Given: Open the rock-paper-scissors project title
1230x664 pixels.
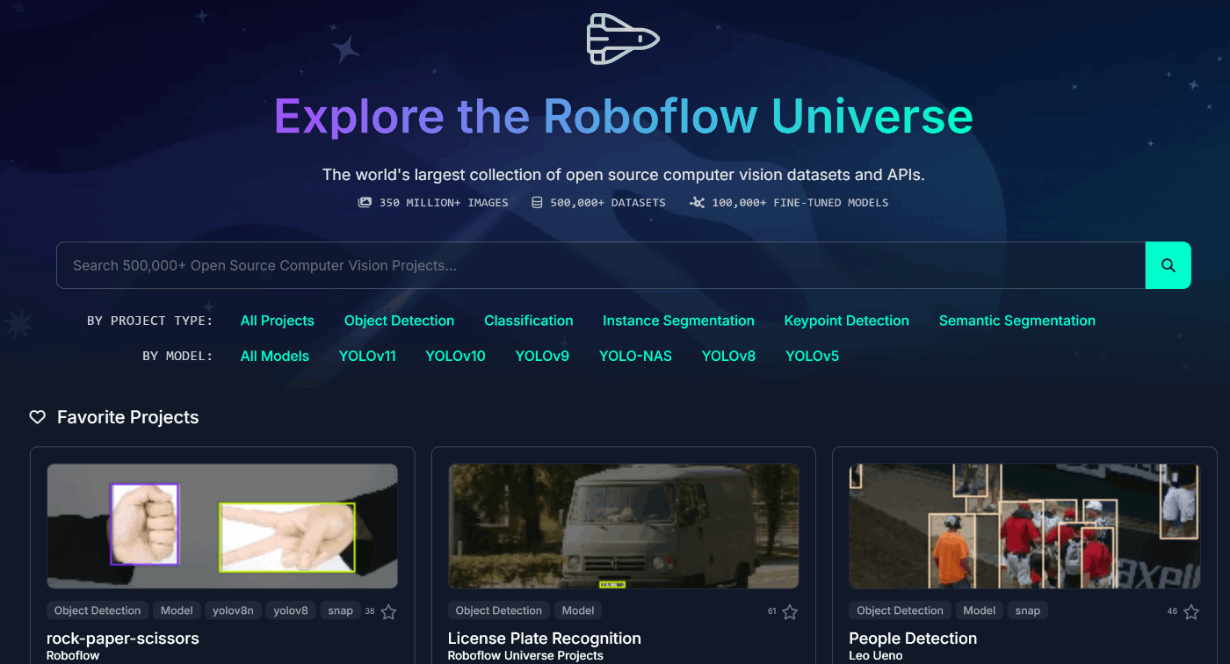Looking at the screenshot, I should [123, 639].
